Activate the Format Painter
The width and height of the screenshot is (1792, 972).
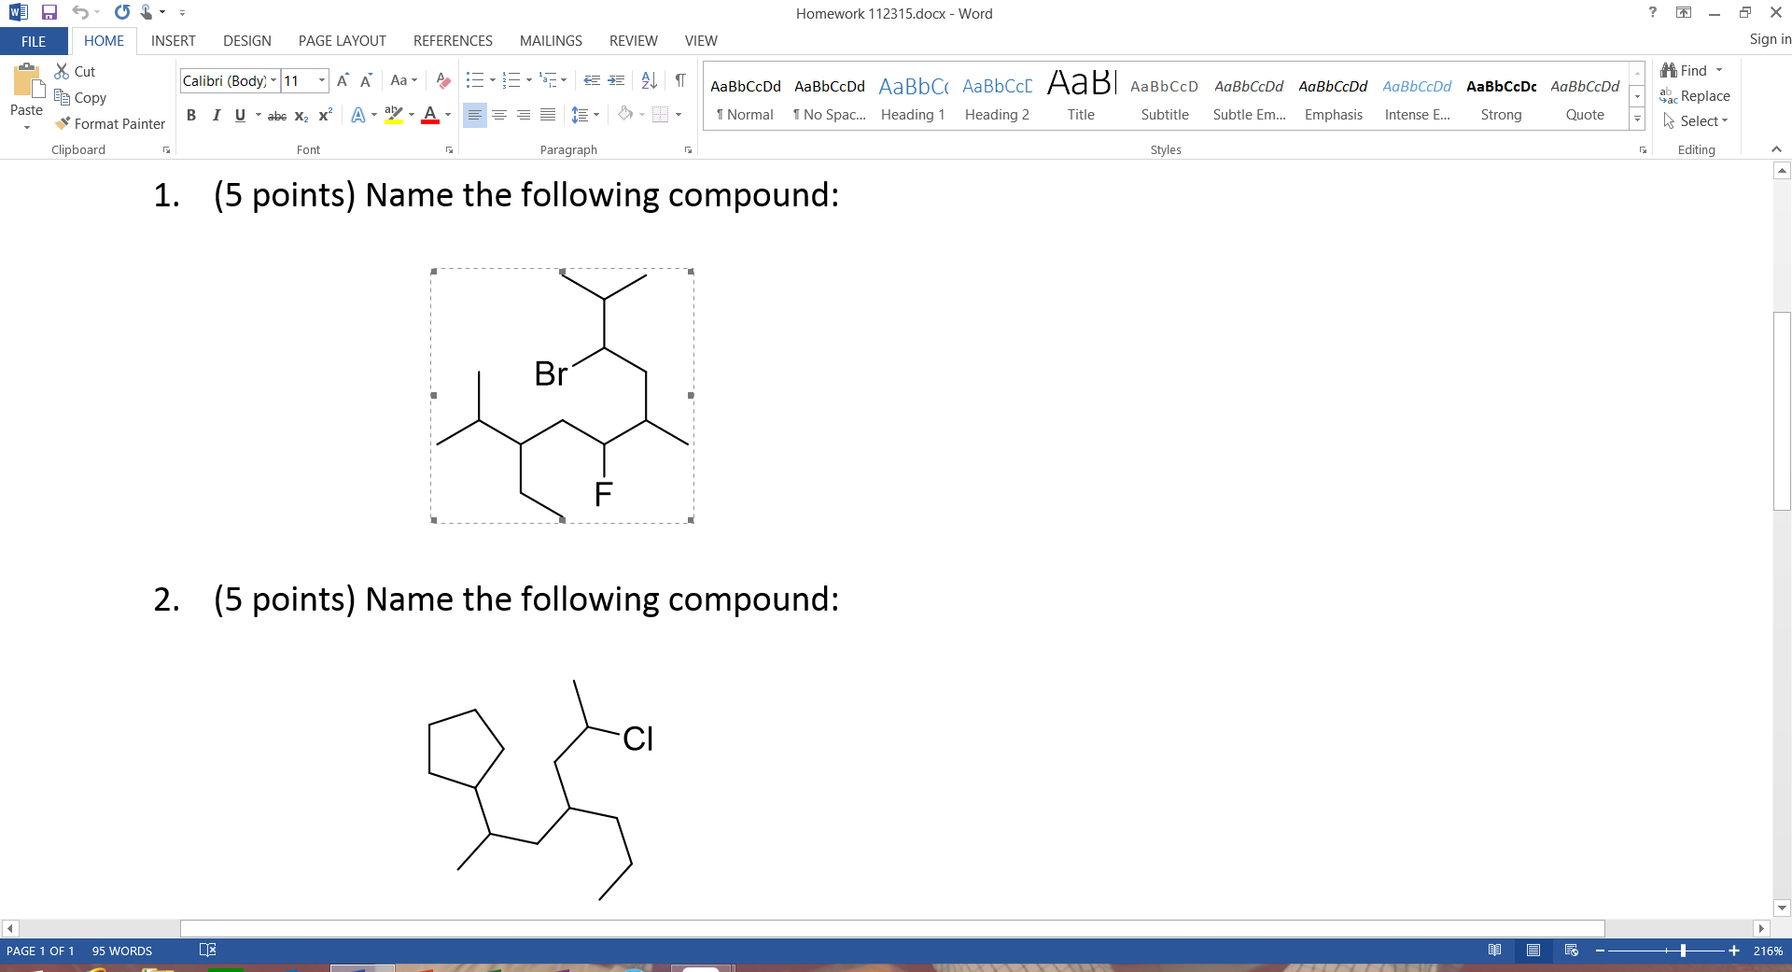(x=110, y=123)
